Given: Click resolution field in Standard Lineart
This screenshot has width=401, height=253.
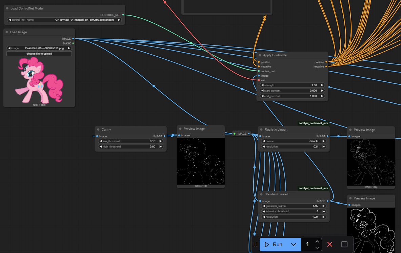Looking at the screenshot, I should pyautogui.click(x=294, y=217).
